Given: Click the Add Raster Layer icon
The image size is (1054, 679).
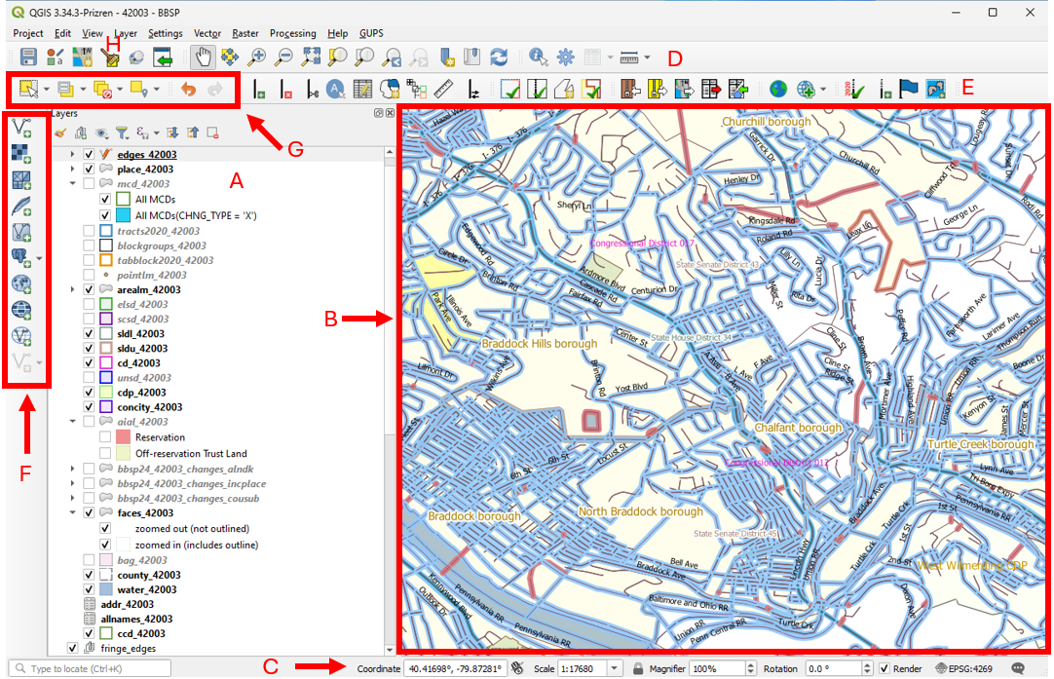Looking at the screenshot, I should click(21, 152).
